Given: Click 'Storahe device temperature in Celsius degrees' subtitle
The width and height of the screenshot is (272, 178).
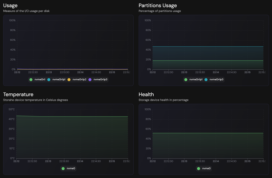Looking at the screenshot, I should pos(35,100).
